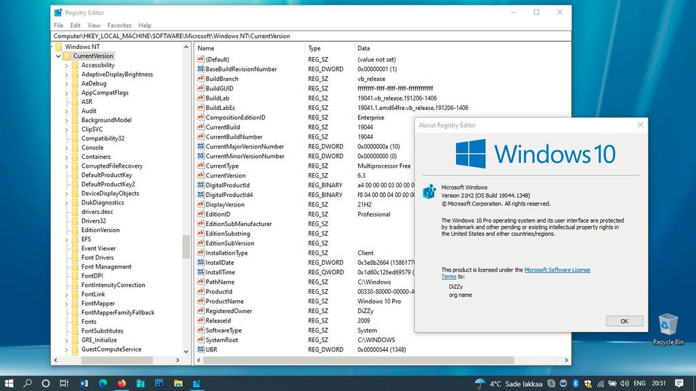The image size is (696, 391).
Task: Expand the Accessibility key
Action: [67, 66]
